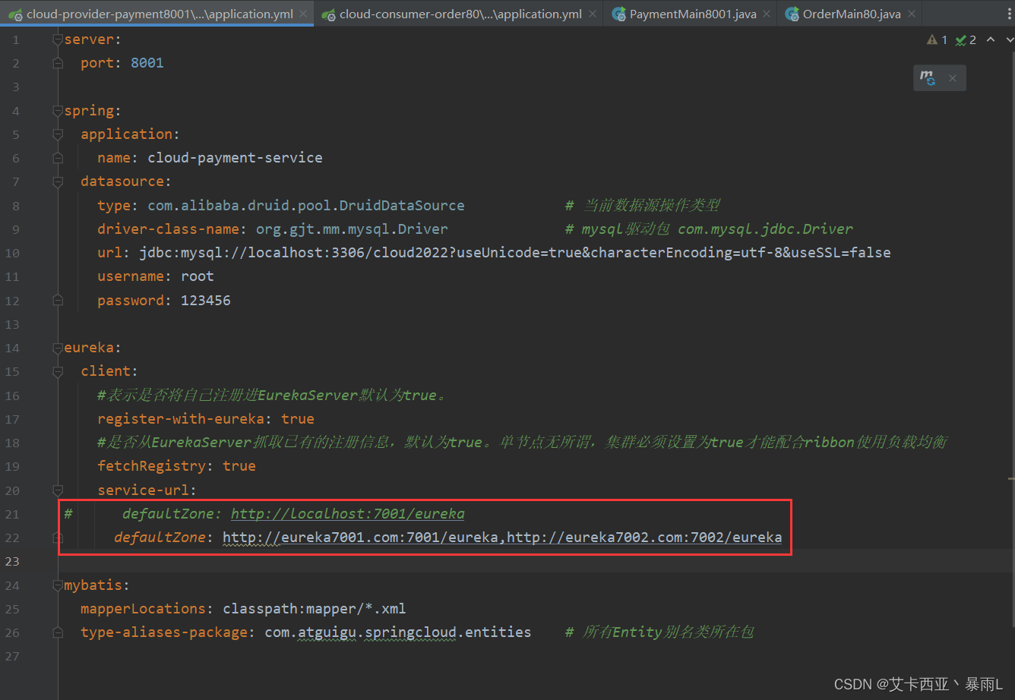Click line number 10 in gutter

pyautogui.click(x=11, y=253)
